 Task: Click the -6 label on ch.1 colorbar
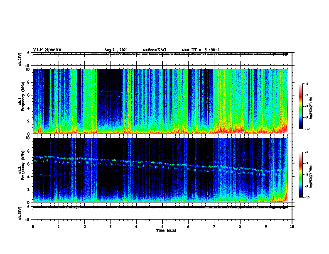coord(307,83)
